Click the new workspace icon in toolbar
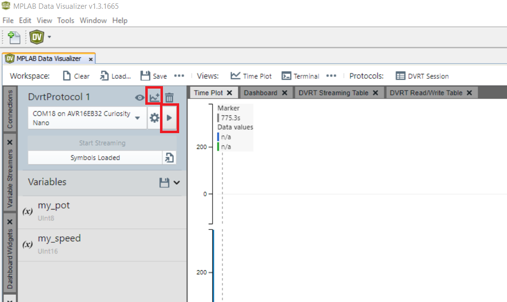 (x=14, y=37)
